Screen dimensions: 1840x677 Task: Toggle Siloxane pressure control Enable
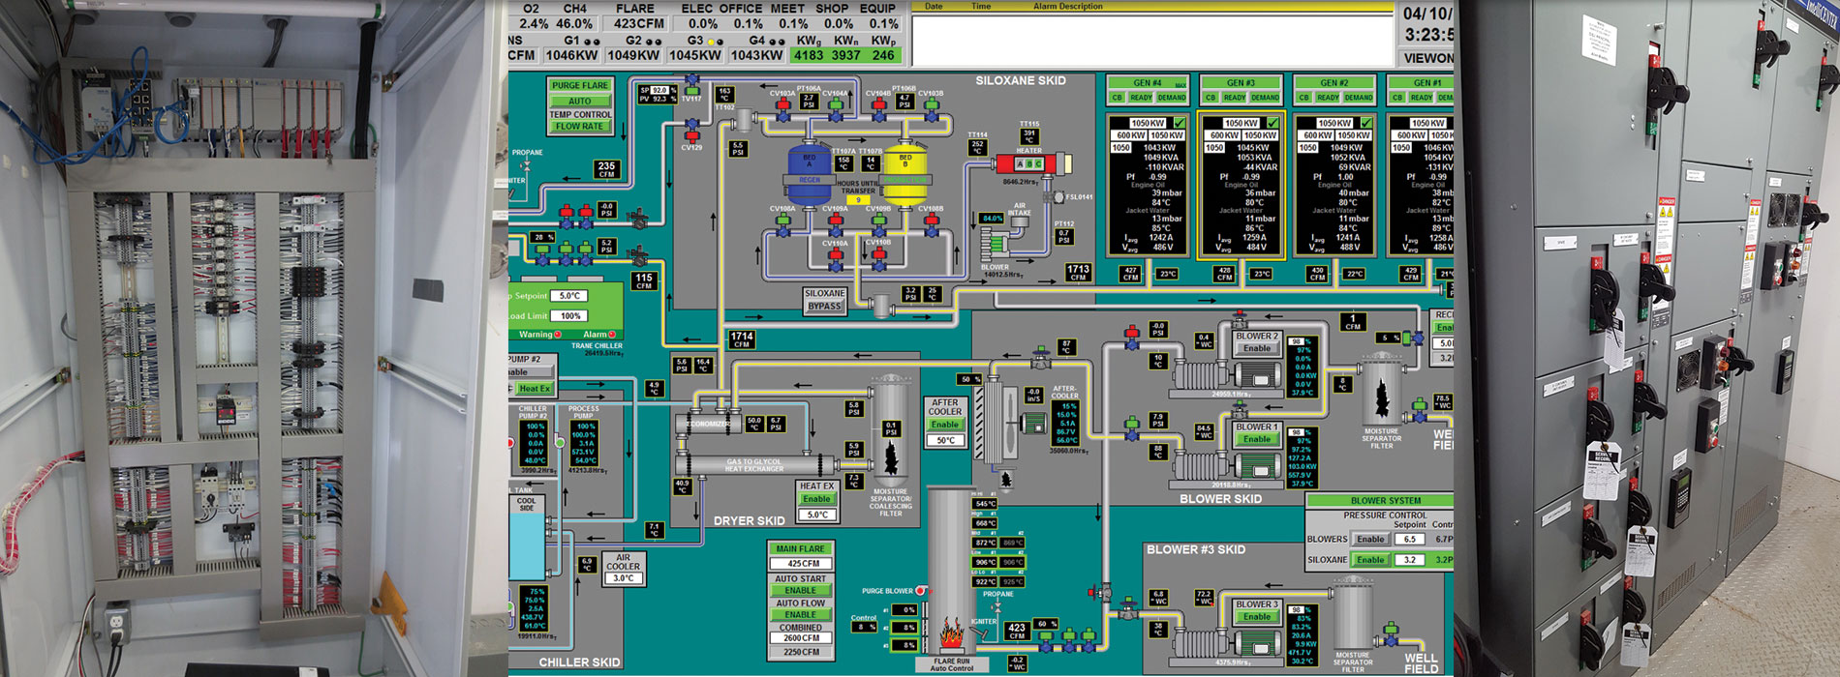point(1370,560)
